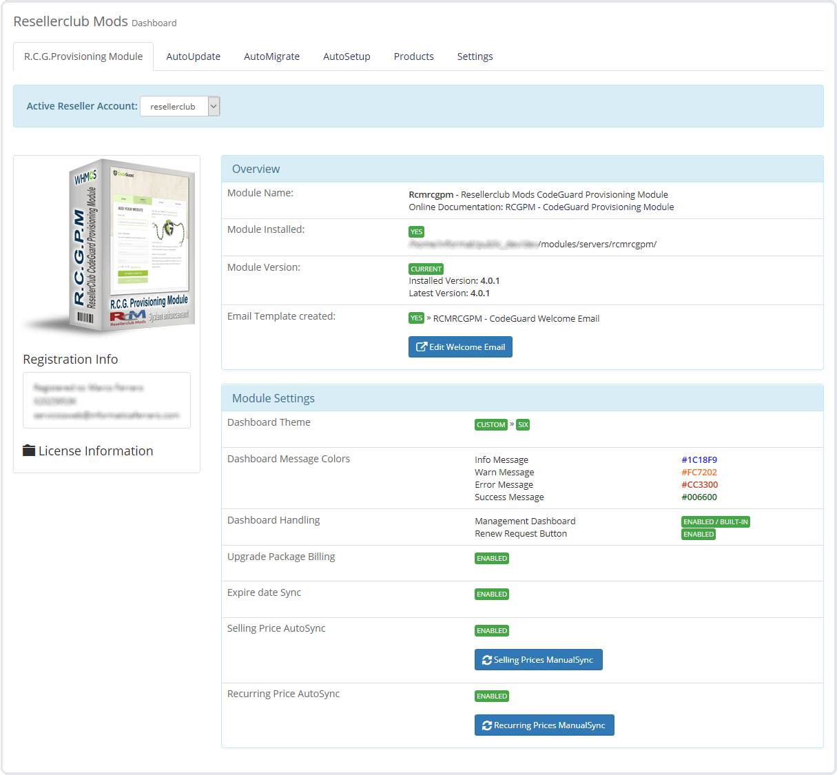The width and height of the screenshot is (837, 775).
Task: Switch to the AutoUpdate tab
Action: (x=193, y=56)
